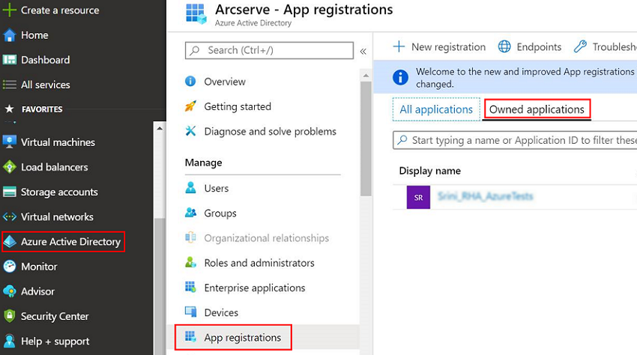Click the App registrations header icon
637x355 pixels.
coord(196,14)
